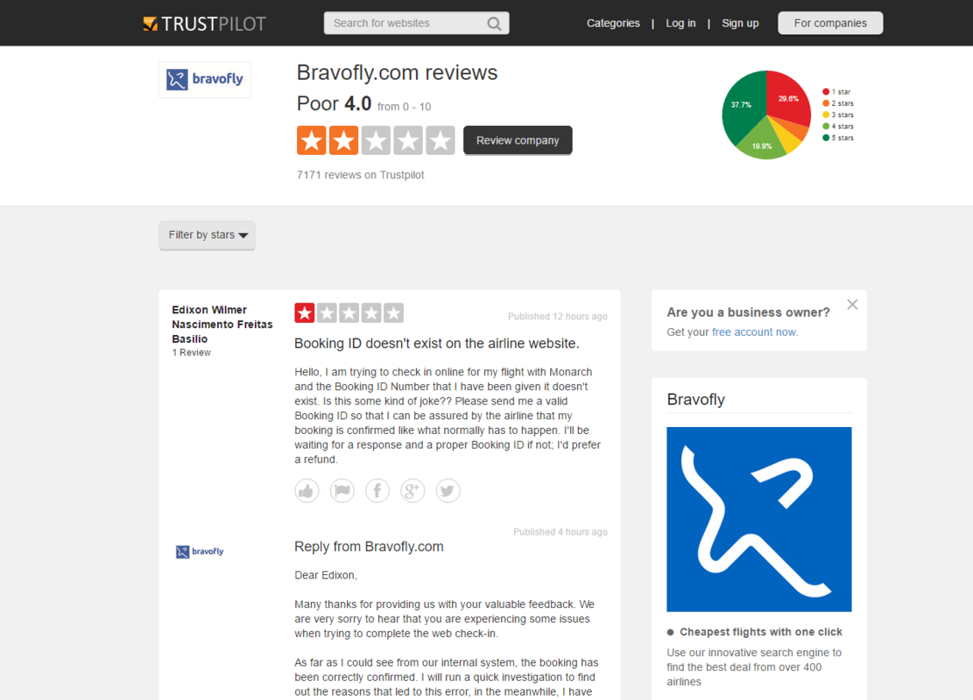This screenshot has height=700, width=973.
Task: Select third grey star of company rating
Action: [376, 140]
